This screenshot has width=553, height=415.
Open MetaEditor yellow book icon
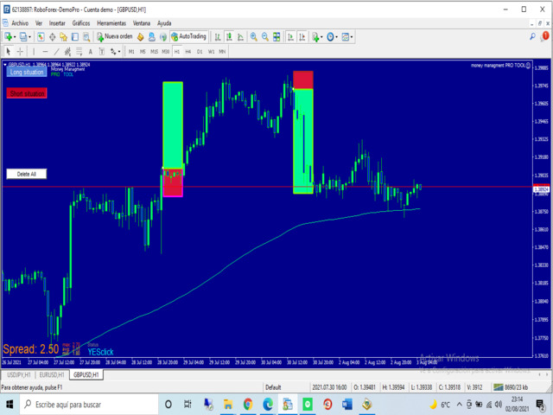140,36
